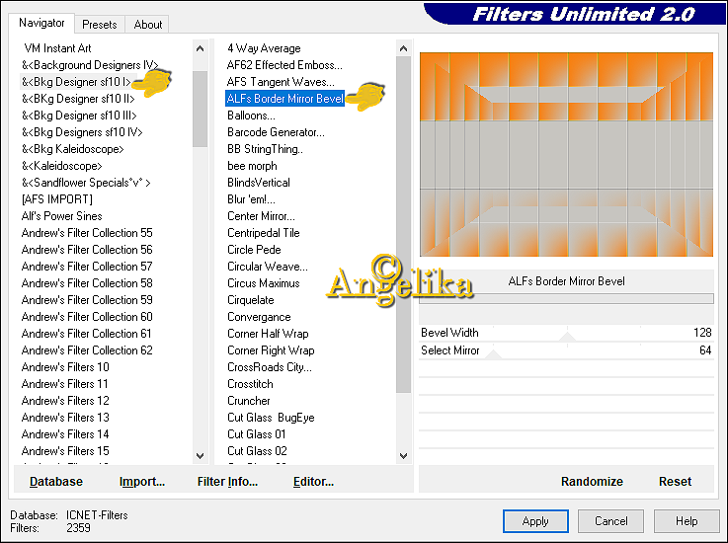Select Andrew's Filters 10
This screenshot has width=728, height=543.
coord(65,367)
